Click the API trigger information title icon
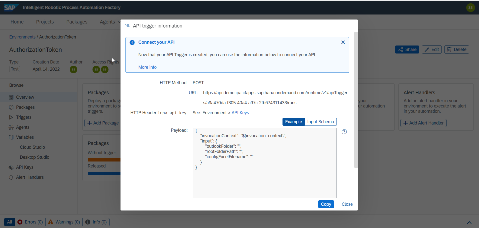 click(x=128, y=26)
